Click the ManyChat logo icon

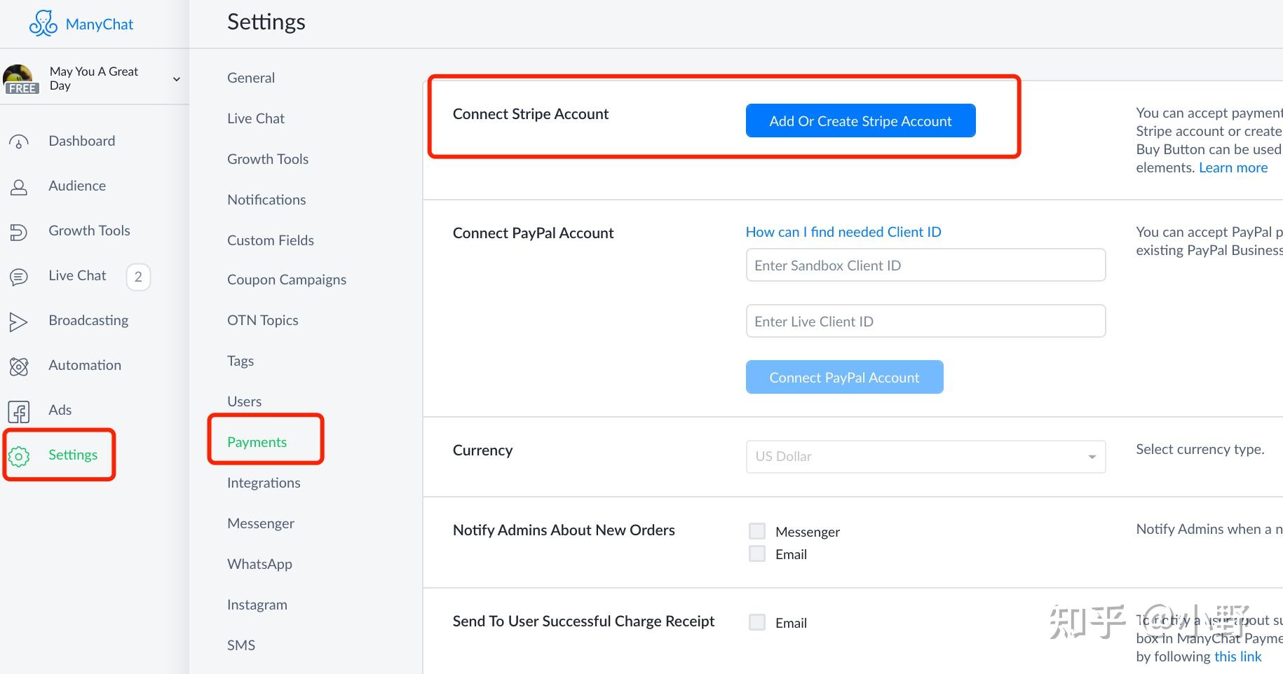tap(43, 24)
